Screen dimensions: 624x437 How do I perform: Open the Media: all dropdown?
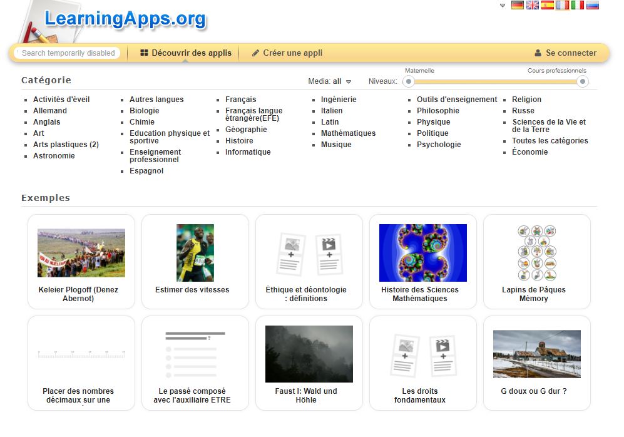(329, 81)
